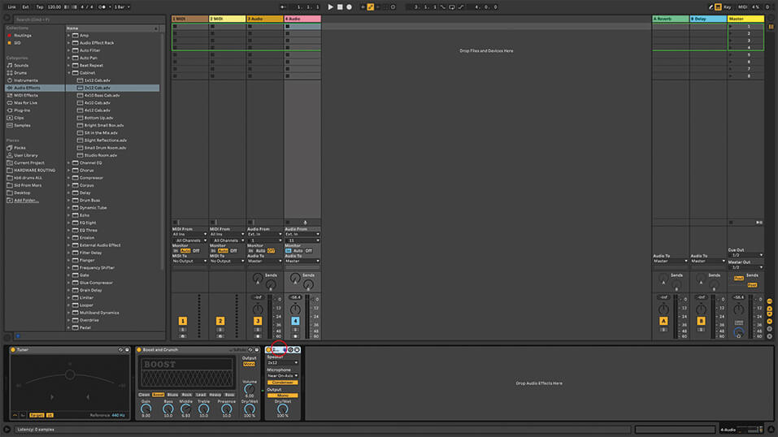Select the Heavy amp type

pos(215,395)
